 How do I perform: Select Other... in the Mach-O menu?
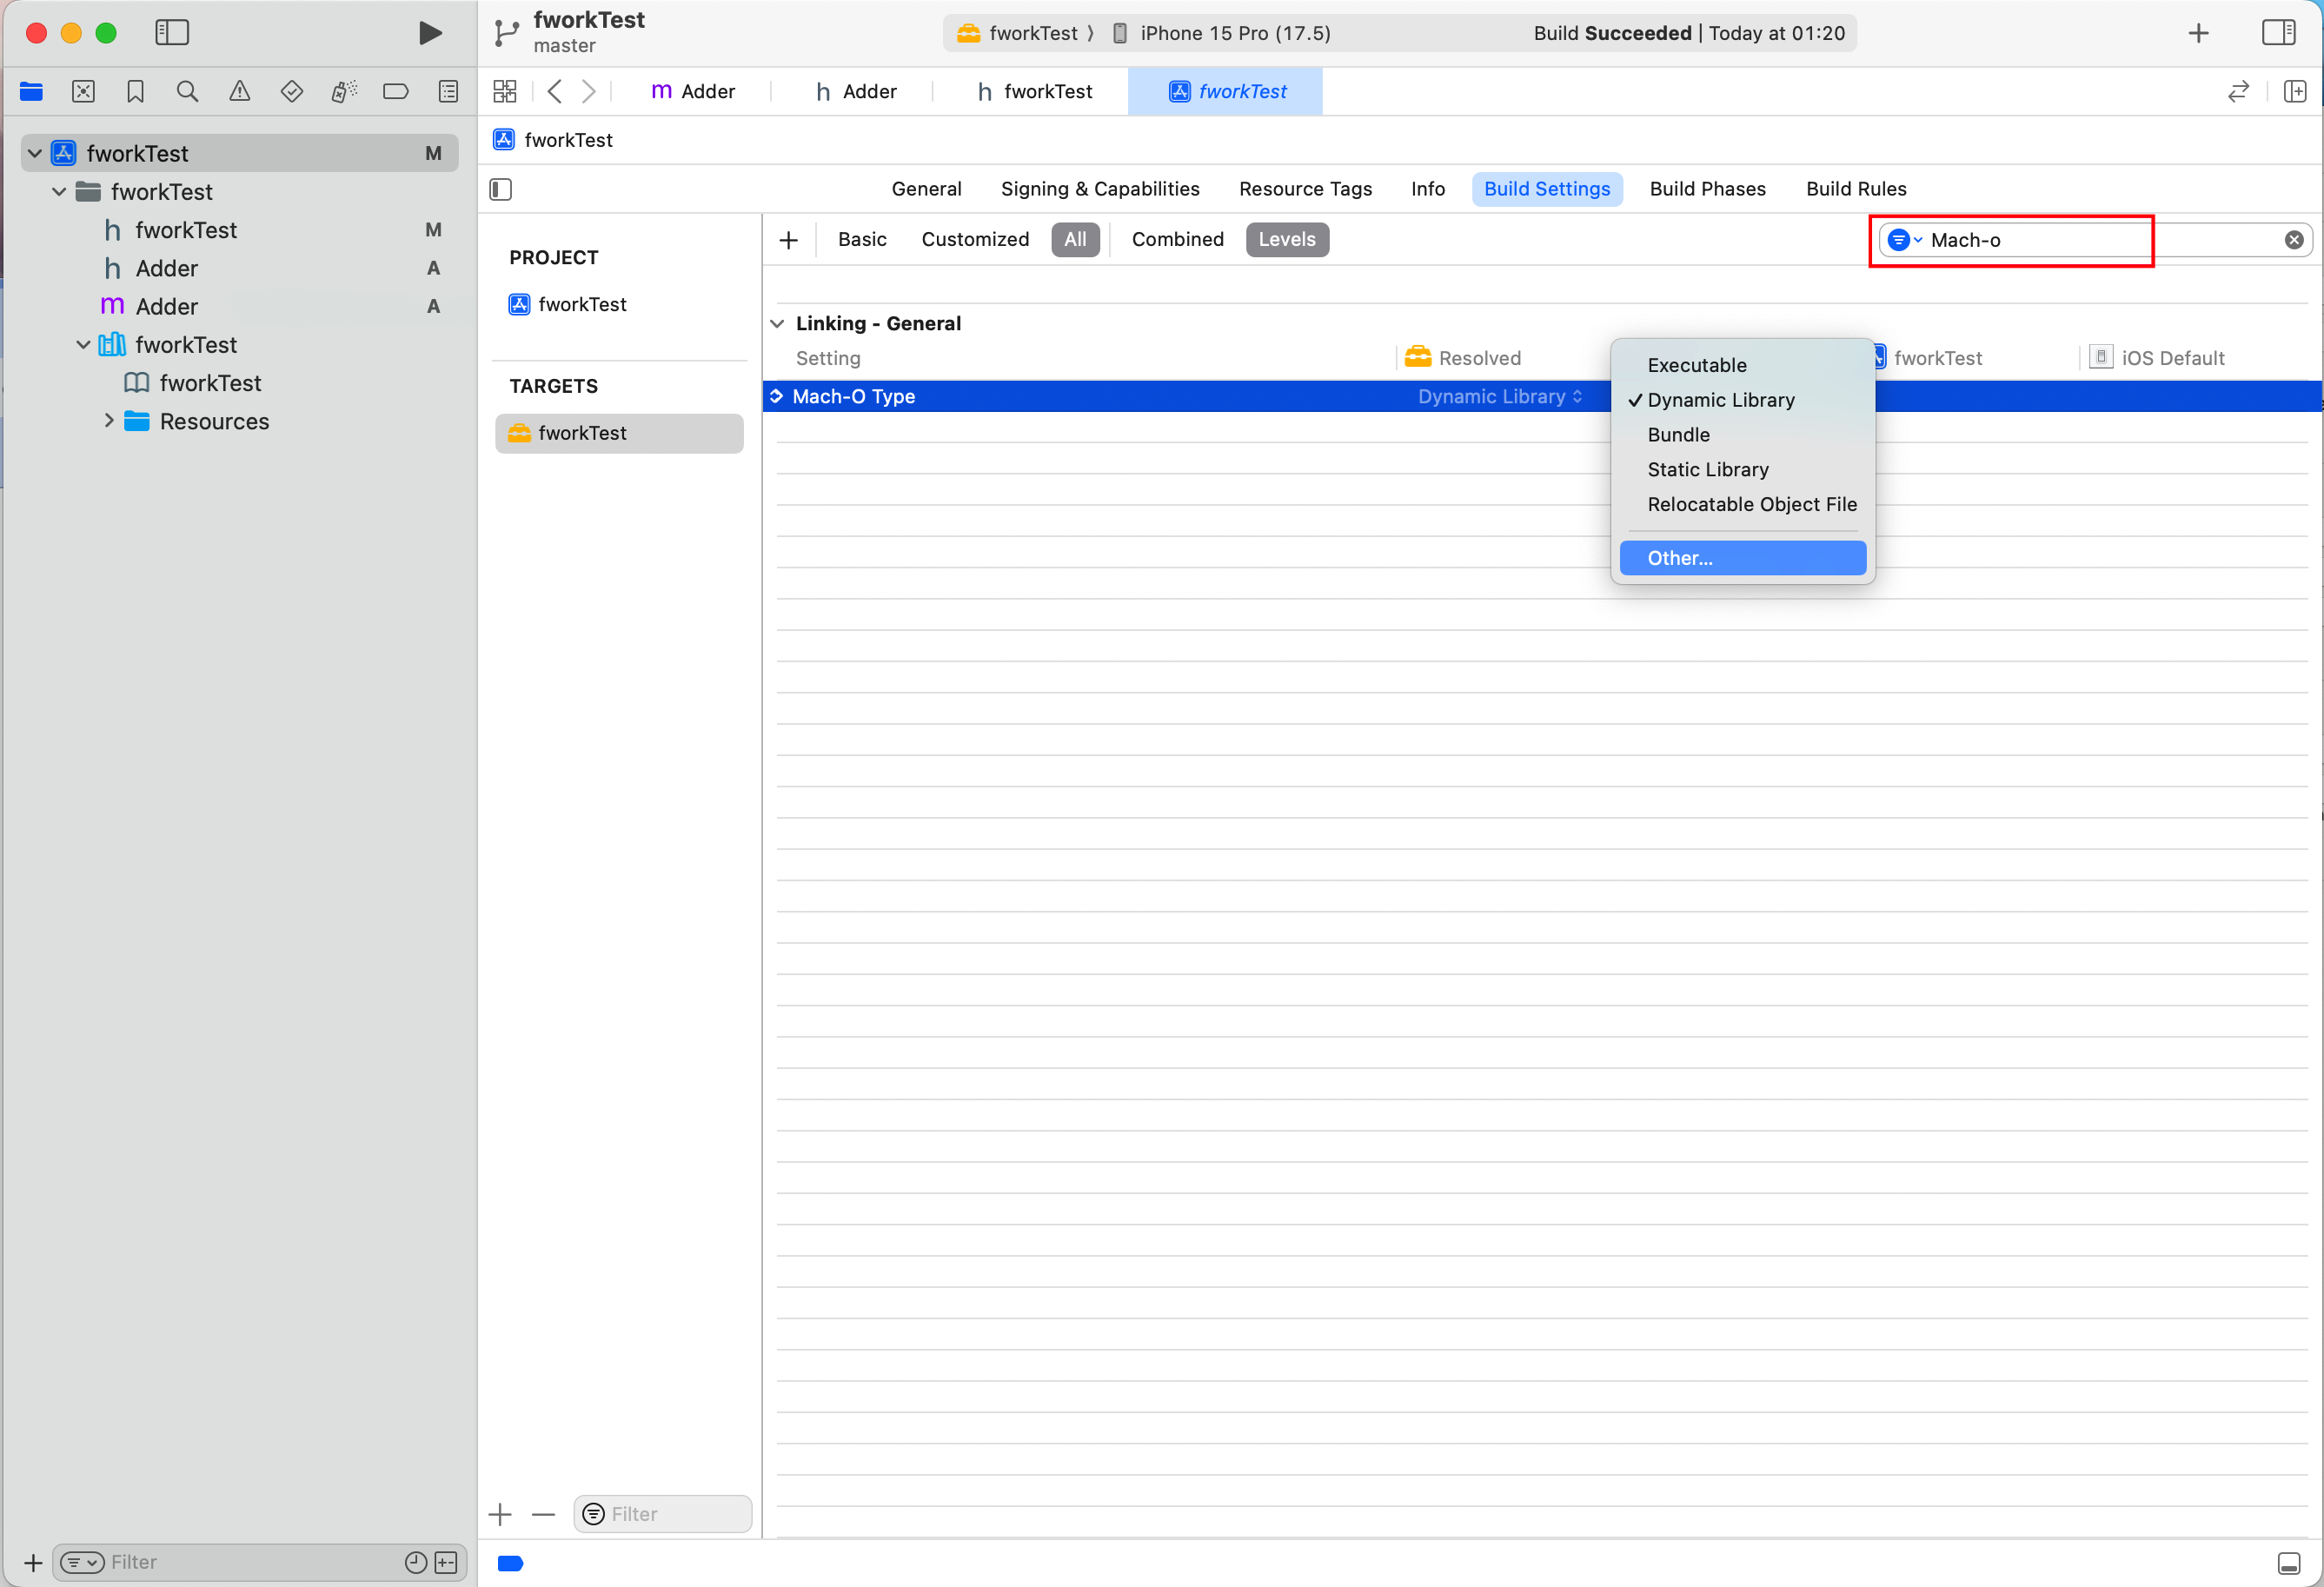[x=1742, y=558]
